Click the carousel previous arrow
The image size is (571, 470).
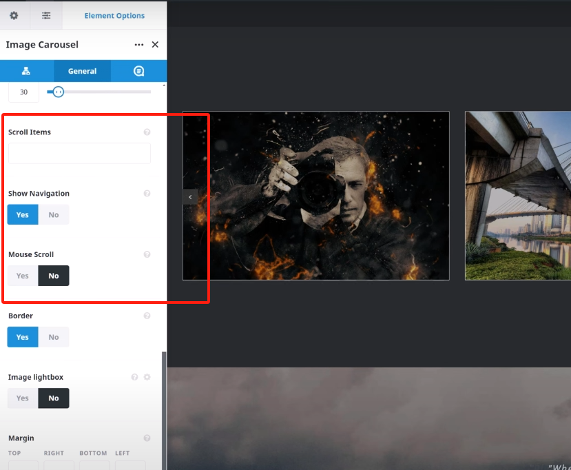pos(190,197)
